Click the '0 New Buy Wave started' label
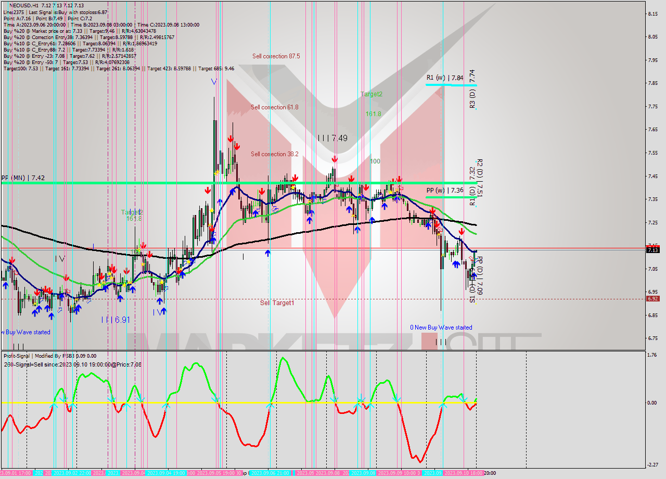666x479 pixels. [x=441, y=327]
